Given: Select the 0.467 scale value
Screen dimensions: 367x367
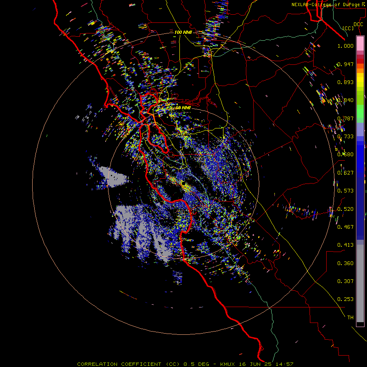Looking at the screenshot, I should (x=345, y=227).
